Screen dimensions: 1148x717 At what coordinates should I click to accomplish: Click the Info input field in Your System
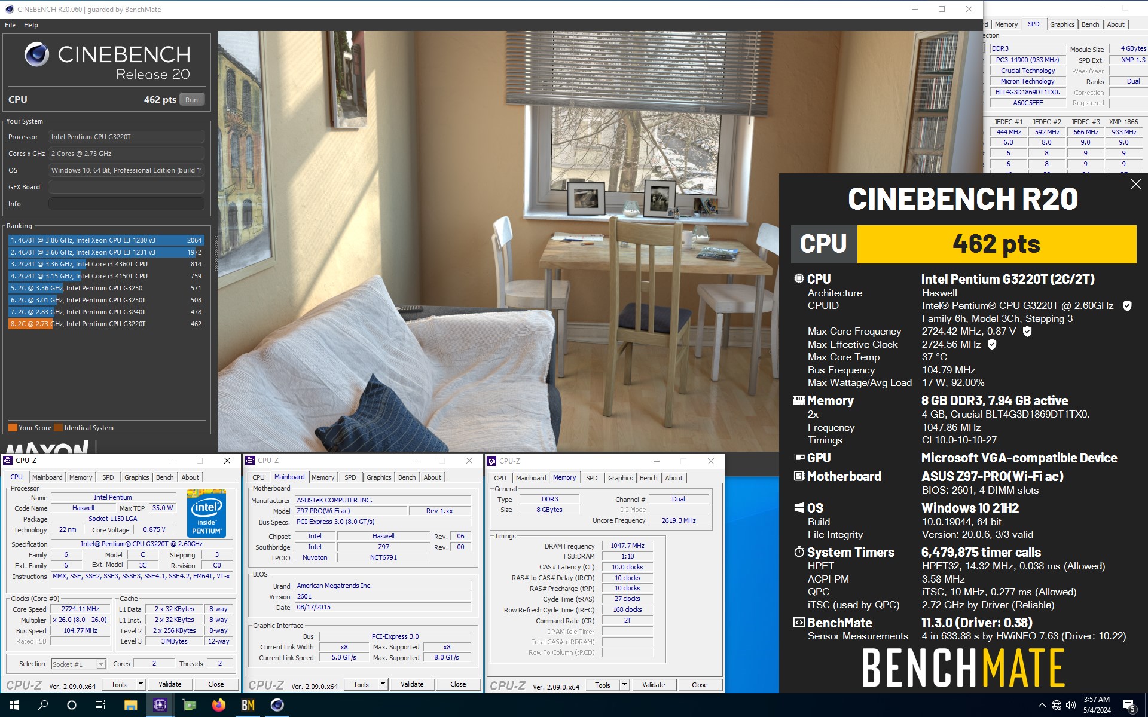126,204
